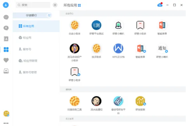
Task: Open the heart favorites sidebar icon
Action: [x=6, y=60]
